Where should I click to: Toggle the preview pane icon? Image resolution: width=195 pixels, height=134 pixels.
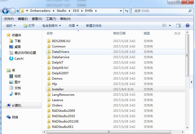click(x=178, y=26)
